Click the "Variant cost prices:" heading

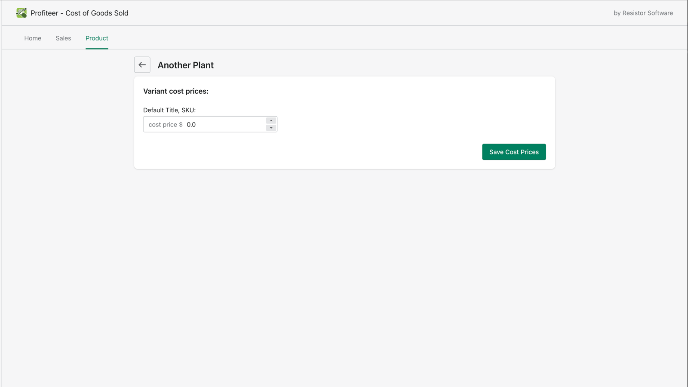[175, 91]
